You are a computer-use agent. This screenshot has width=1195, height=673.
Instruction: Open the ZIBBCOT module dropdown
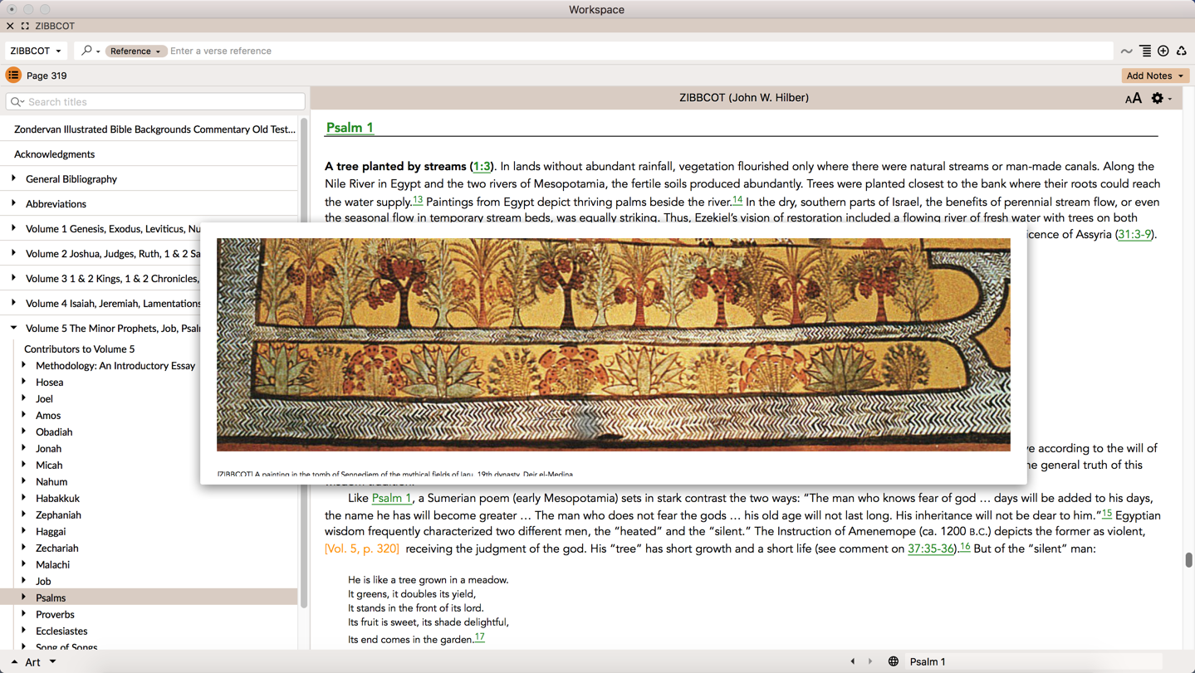36,51
